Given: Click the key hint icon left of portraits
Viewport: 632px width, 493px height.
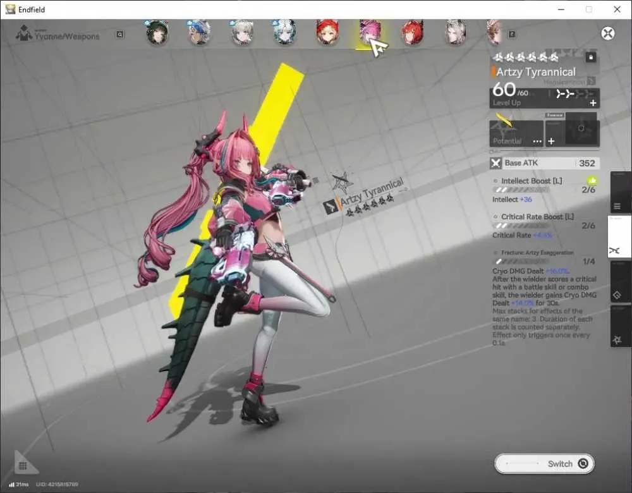Looking at the screenshot, I should [119, 35].
